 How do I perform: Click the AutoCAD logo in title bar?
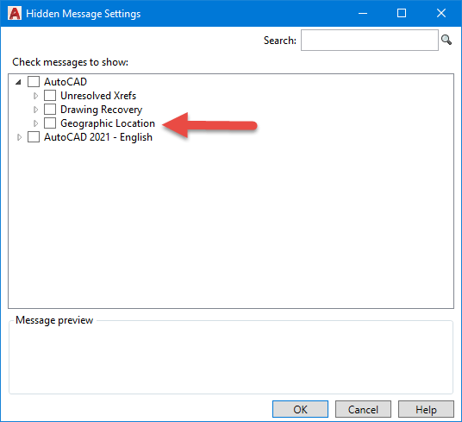[15, 13]
